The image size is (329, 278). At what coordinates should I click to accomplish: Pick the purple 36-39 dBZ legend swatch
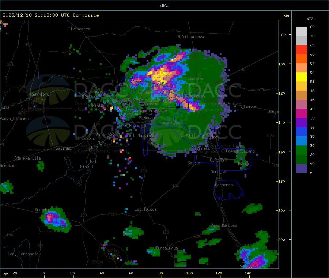click(301, 122)
